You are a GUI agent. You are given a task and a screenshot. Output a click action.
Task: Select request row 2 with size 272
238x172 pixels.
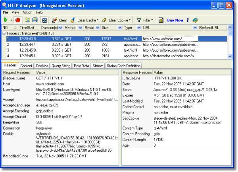[117, 44]
